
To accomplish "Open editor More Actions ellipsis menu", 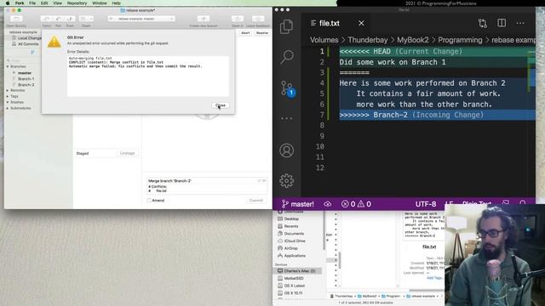I will (520, 23).
